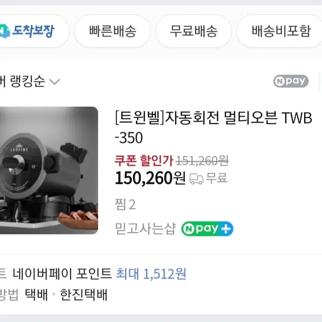Click the 150,260원 price
322x322 pixels.
(x=150, y=178)
